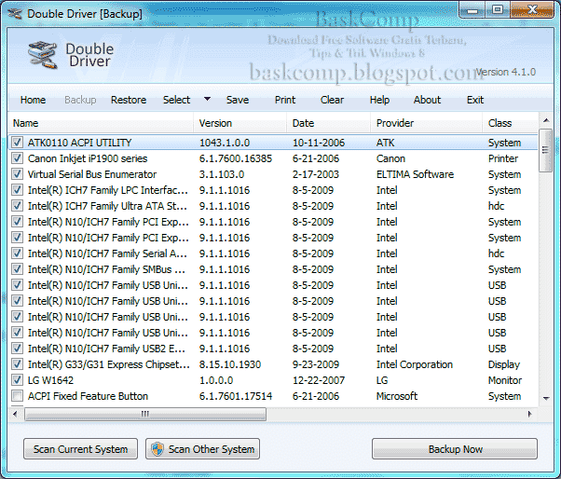Screen dimensions: 561x479
Task: Uncheck Intel N10/ICH7 Family SMBus checkbox
Action: (17, 269)
